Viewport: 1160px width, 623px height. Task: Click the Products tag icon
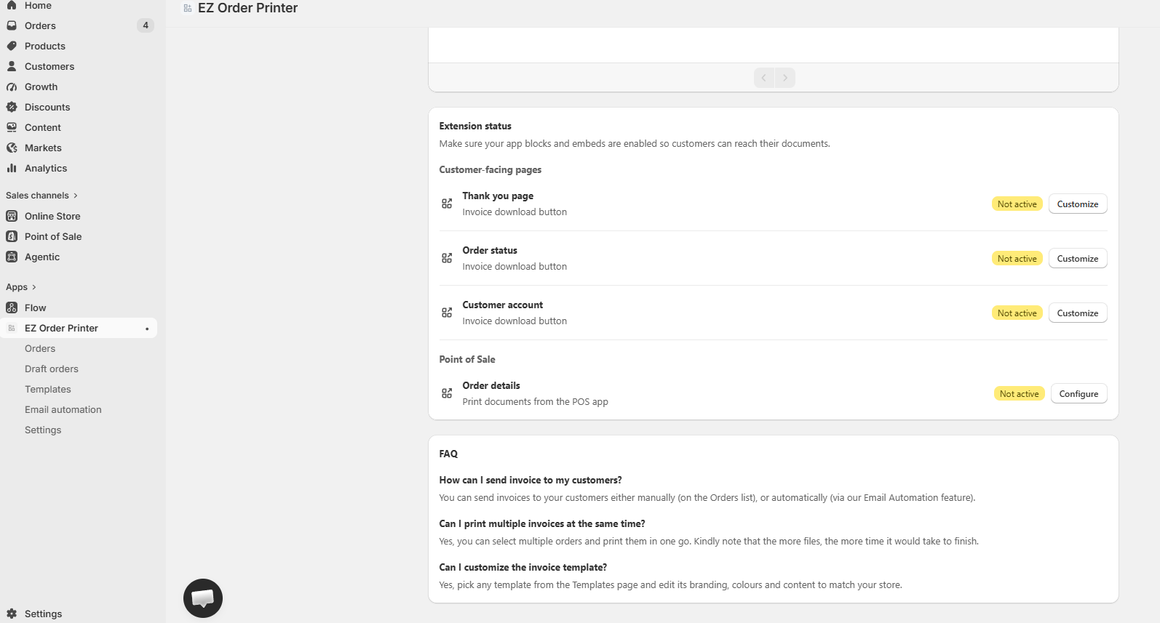coord(12,46)
